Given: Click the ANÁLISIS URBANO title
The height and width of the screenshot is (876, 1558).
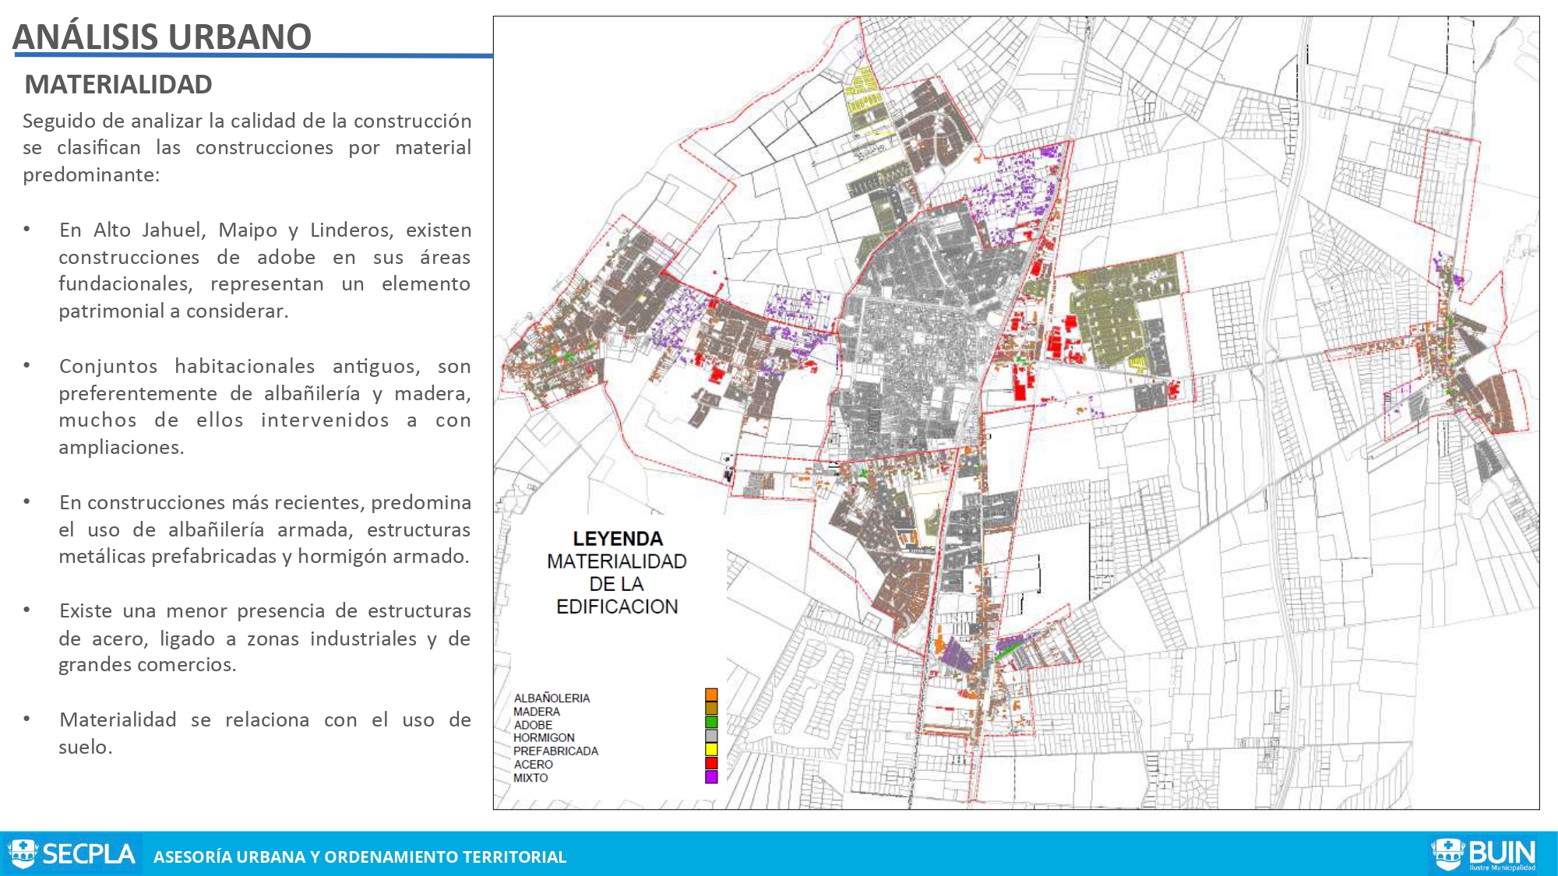Looking at the screenshot, I should click(x=162, y=37).
